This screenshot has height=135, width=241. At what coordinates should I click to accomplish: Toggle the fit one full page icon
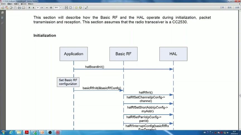[x=71, y=7]
